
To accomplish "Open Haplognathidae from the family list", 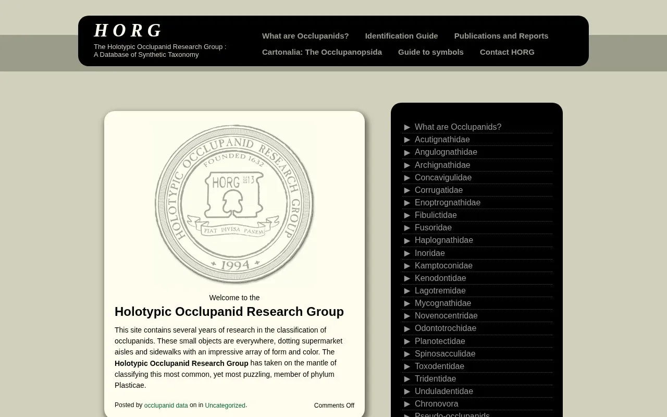I will pos(444,240).
